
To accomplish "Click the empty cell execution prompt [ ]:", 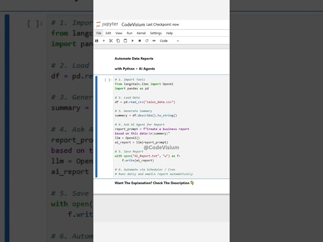I will click(108, 80).
